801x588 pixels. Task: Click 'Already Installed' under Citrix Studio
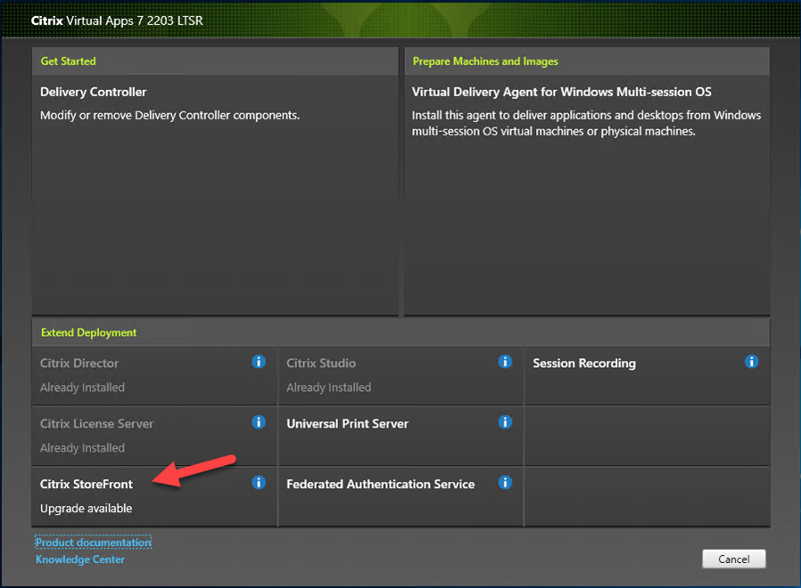(329, 388)
